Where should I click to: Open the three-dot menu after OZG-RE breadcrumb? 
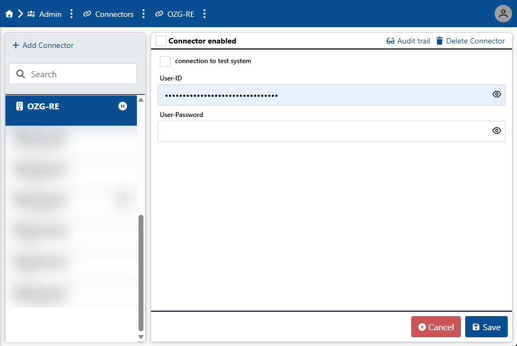[205, 14]
